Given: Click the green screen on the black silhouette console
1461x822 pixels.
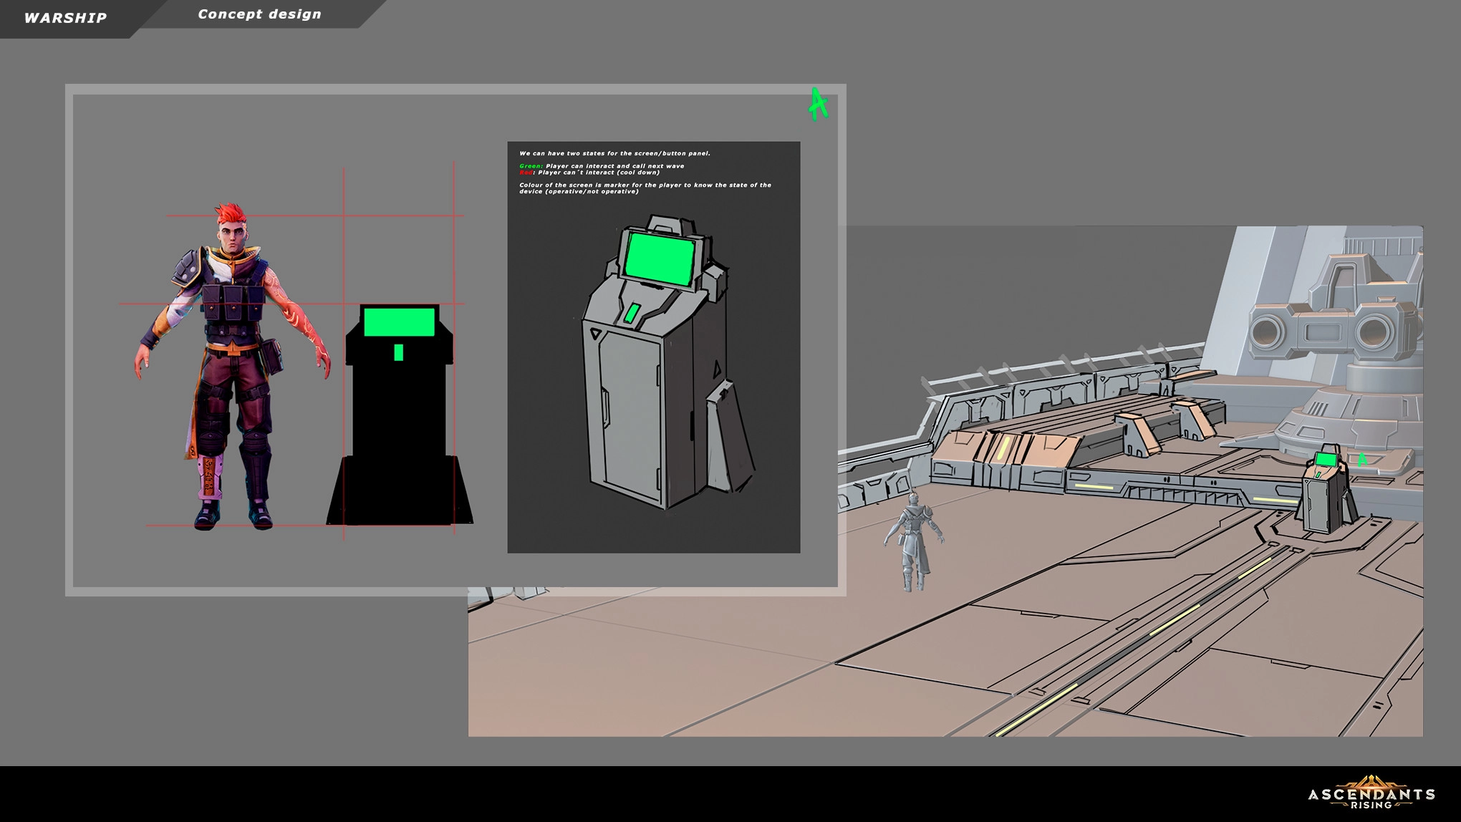Looking at the screenshot, I should point(399,321).
